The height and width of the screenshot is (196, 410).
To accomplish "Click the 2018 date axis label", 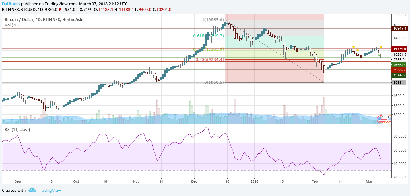I will 255,182.
